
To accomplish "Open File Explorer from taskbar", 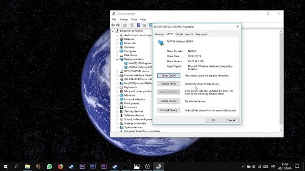I will [28, 166].
